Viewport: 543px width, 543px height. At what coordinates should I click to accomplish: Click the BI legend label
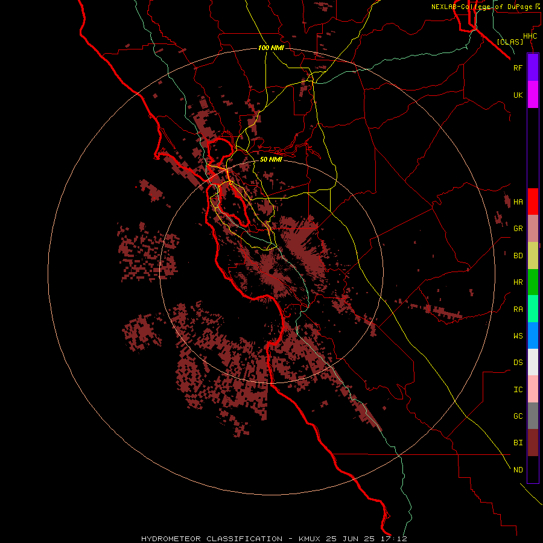click(518, 443)
